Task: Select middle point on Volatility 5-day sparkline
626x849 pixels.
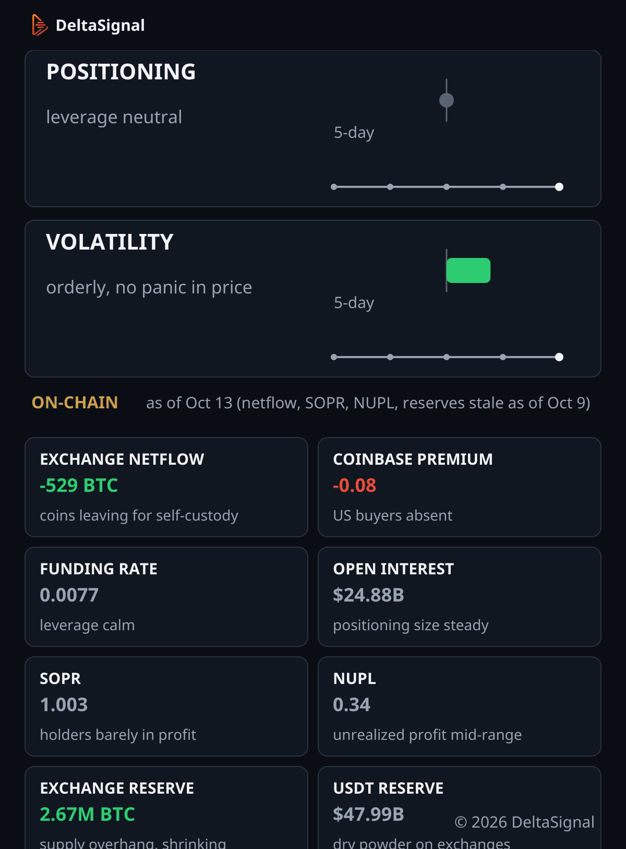Action: click(447, 357)
